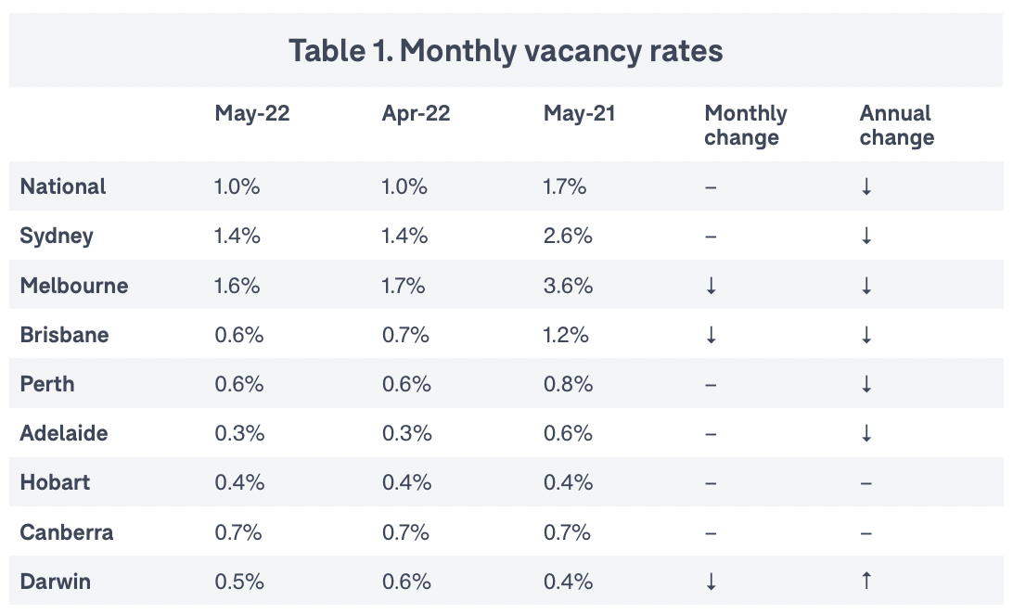Screen dimensions: 1013x614
Task: Select the May-22 column header
Action: coord(252,114)
